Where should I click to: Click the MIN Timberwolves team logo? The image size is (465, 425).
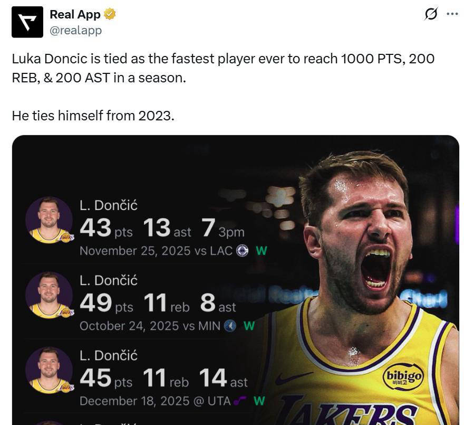[x=230, y=326]
